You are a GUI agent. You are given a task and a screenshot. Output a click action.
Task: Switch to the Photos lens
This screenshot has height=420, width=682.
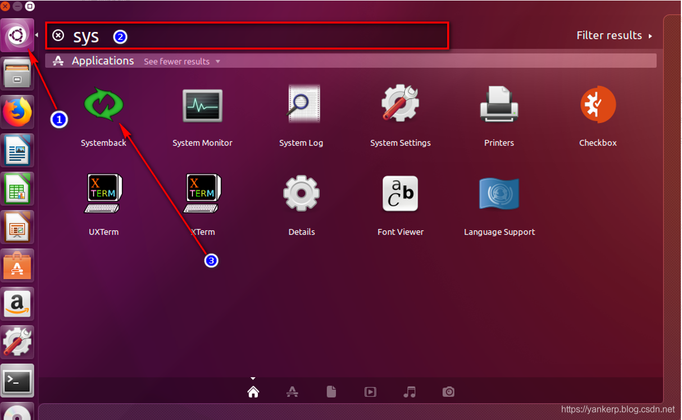point(448,392)
